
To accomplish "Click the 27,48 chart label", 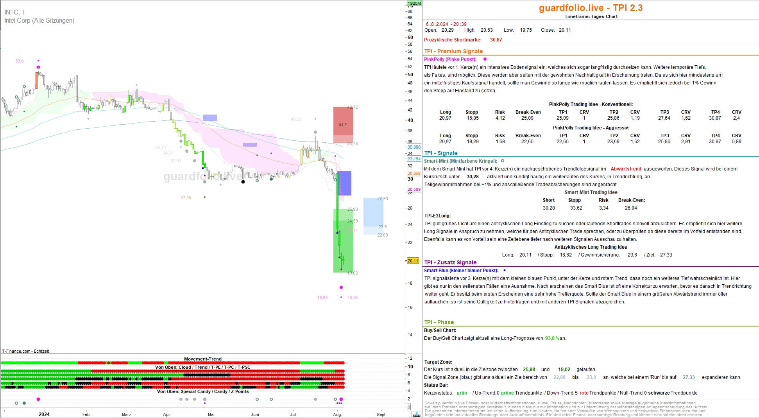I will [x=186, y=197].
